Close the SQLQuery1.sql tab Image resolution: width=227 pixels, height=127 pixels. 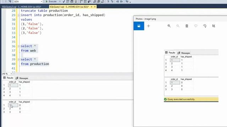(x=95, y=7)
